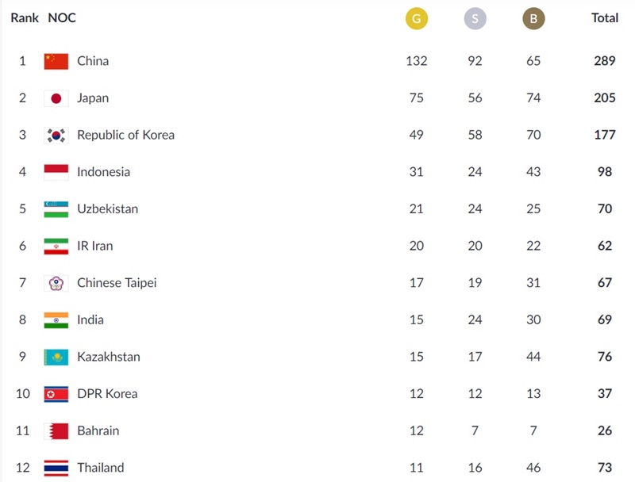Open the DPR Korea country link

(x=107, y=394)
